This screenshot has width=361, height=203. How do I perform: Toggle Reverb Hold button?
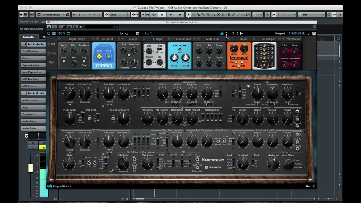click(129, 54)
